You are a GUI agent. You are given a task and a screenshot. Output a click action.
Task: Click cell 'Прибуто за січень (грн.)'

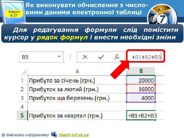[x=77, y=80]
